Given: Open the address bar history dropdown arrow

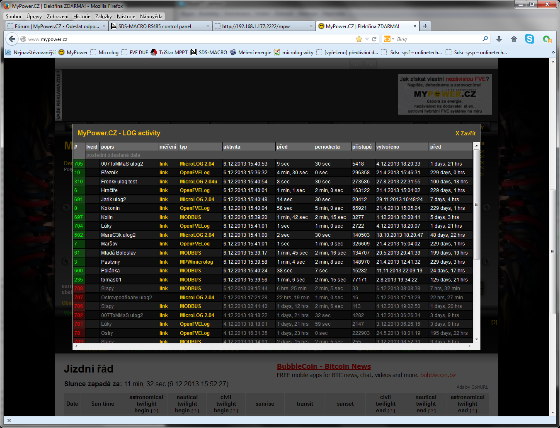Looking at the screenshot, I should click(x=367, y=39).
